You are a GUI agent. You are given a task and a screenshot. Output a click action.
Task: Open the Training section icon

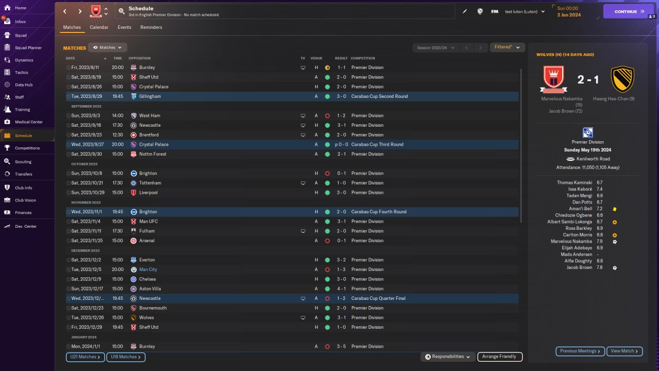(x=7, y=110)
